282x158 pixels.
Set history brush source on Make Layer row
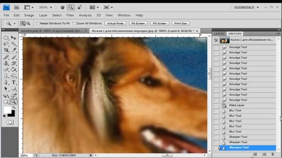pyautogui.click(x=216, y=105)
